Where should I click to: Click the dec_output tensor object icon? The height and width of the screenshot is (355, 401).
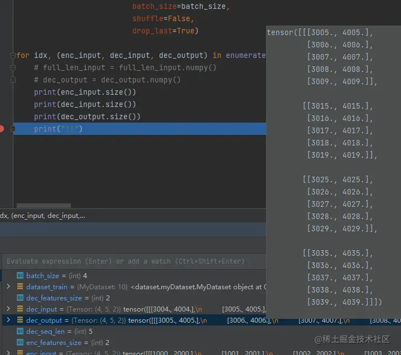click(20, 320)
